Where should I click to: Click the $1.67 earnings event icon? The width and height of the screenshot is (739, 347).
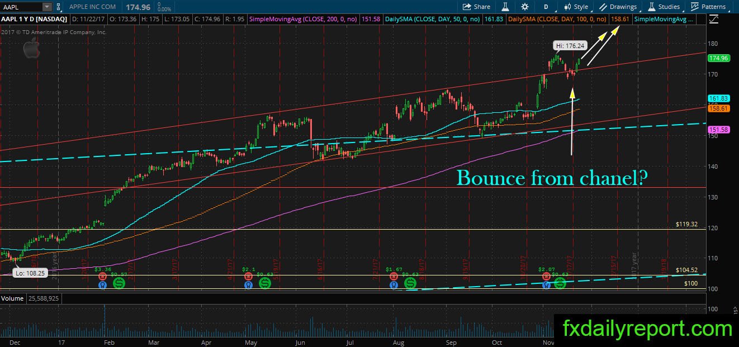coord(394,276)
